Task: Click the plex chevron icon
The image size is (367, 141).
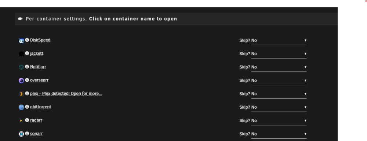Action: tap(21, 94)
